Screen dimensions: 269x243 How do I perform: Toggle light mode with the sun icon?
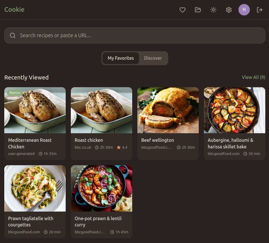click(213, 10)
